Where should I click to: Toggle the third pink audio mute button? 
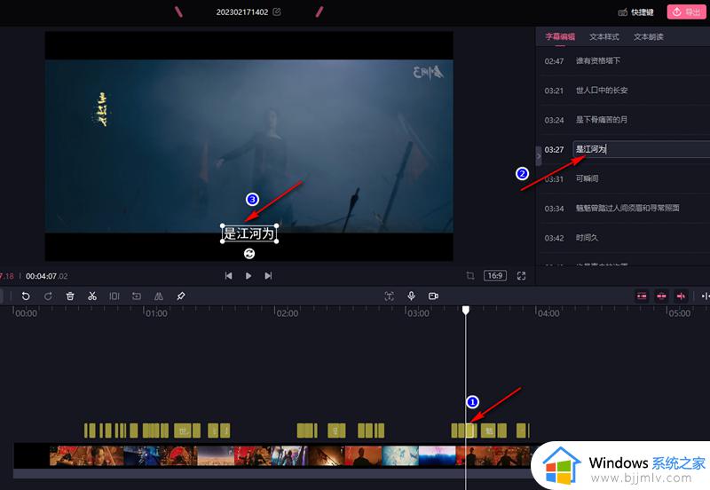681,296
